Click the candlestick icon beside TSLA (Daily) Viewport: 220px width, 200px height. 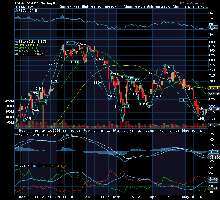pos(17,42)
